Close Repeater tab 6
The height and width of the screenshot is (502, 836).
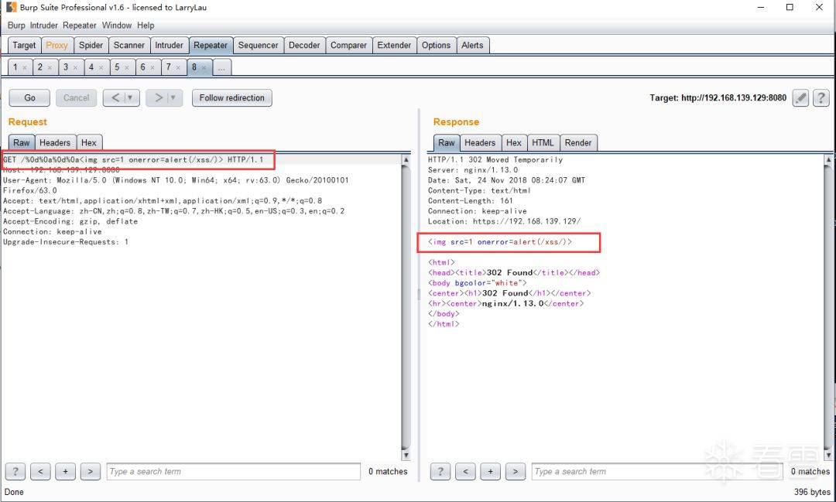click(x=152, y=67)
